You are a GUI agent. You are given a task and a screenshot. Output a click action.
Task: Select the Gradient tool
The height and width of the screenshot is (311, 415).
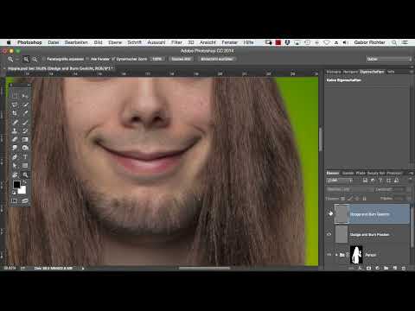point(25,139)
